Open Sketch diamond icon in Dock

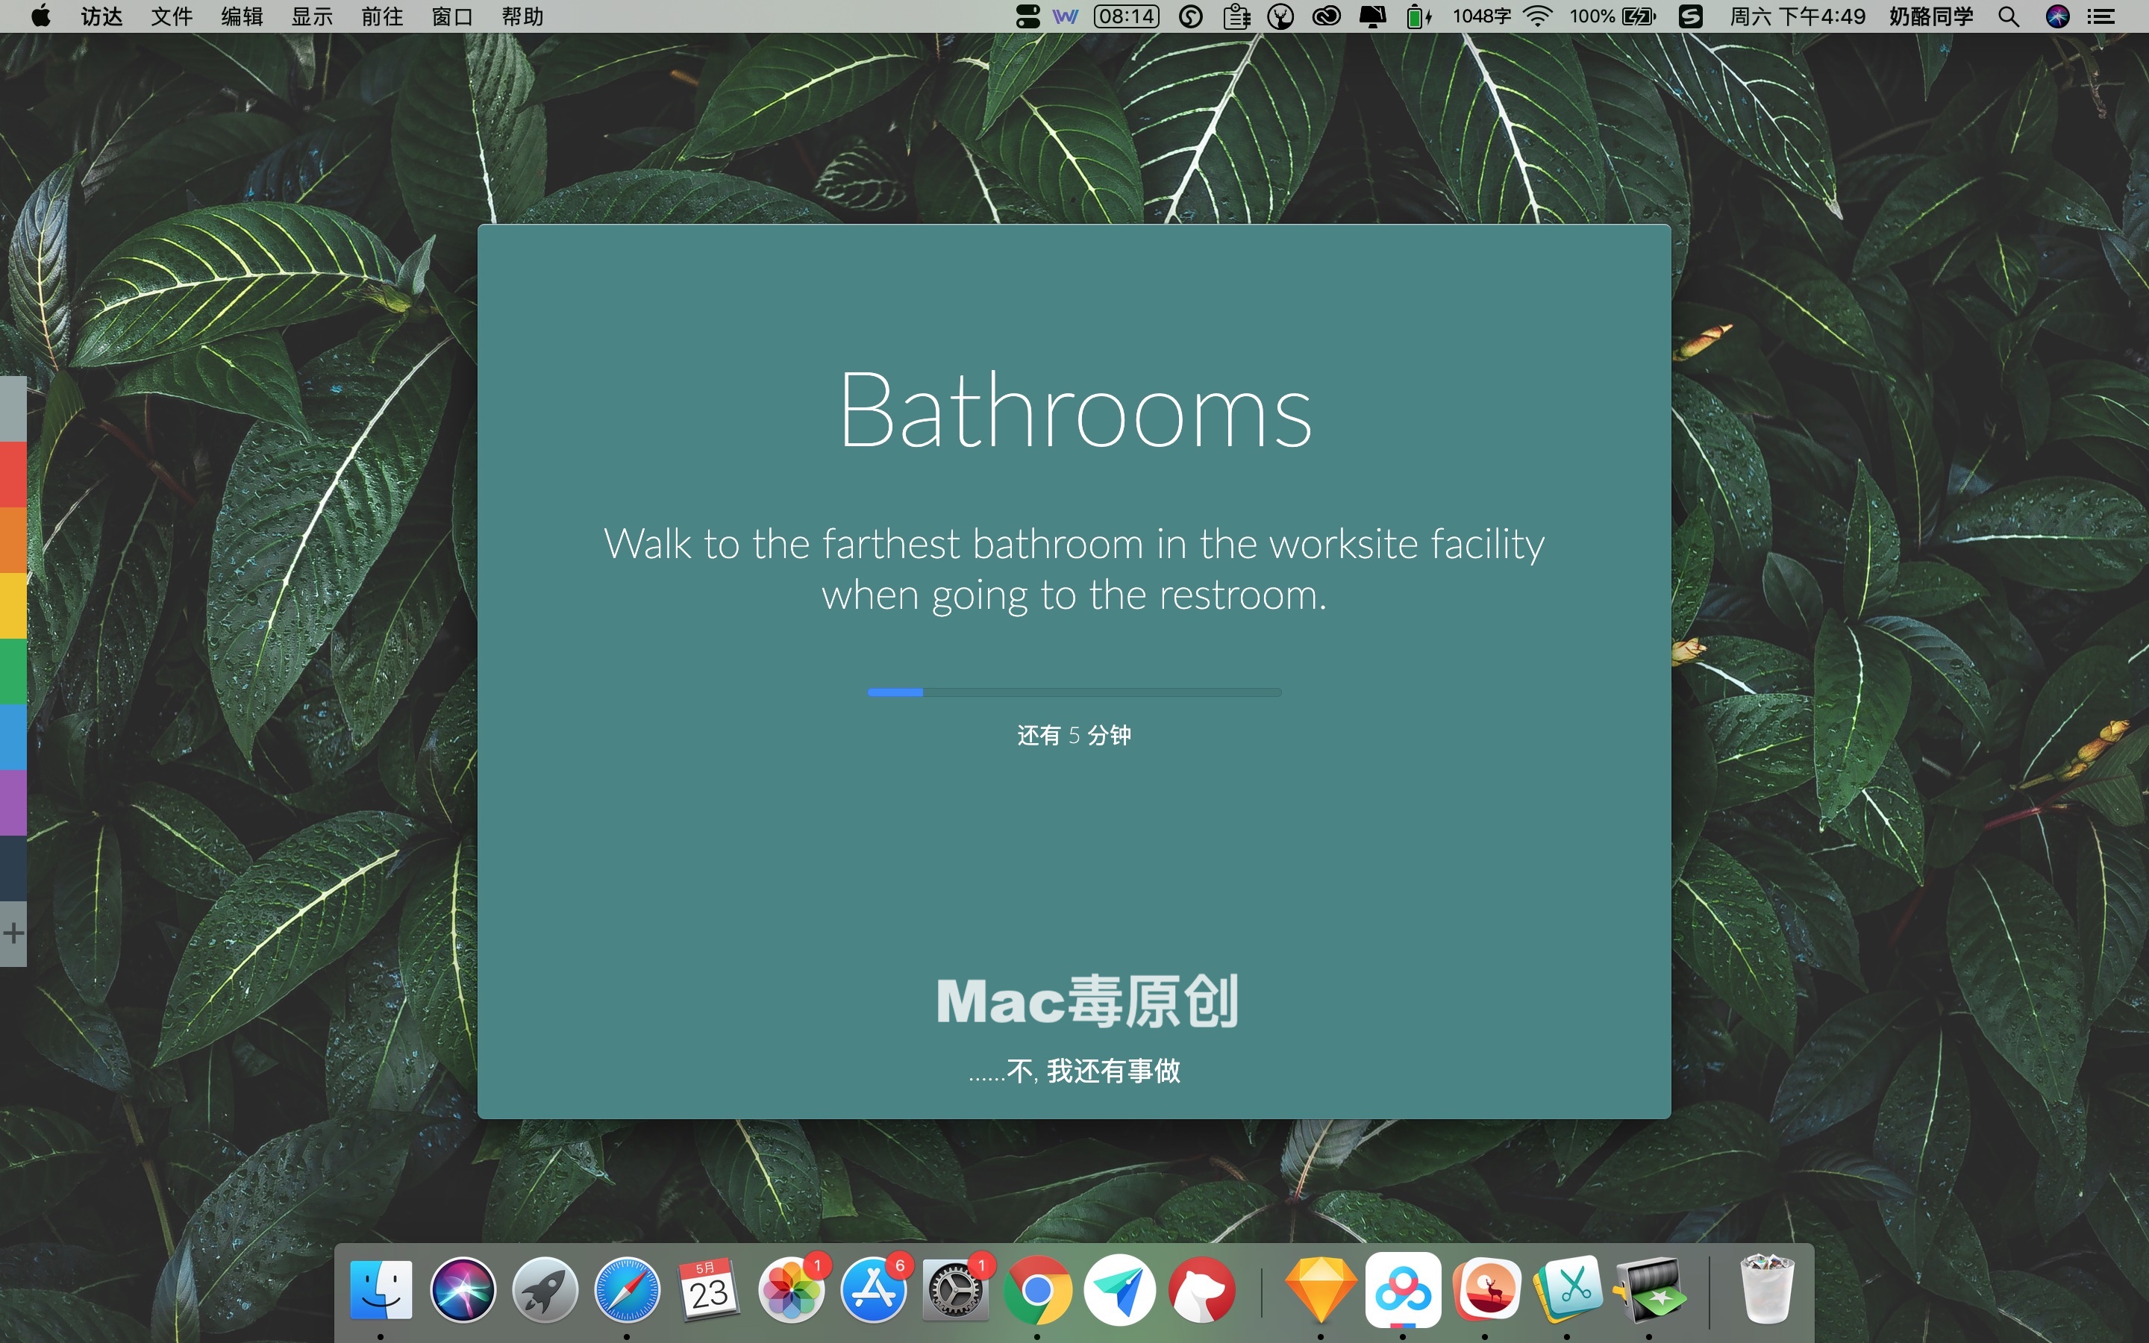1321,1290
